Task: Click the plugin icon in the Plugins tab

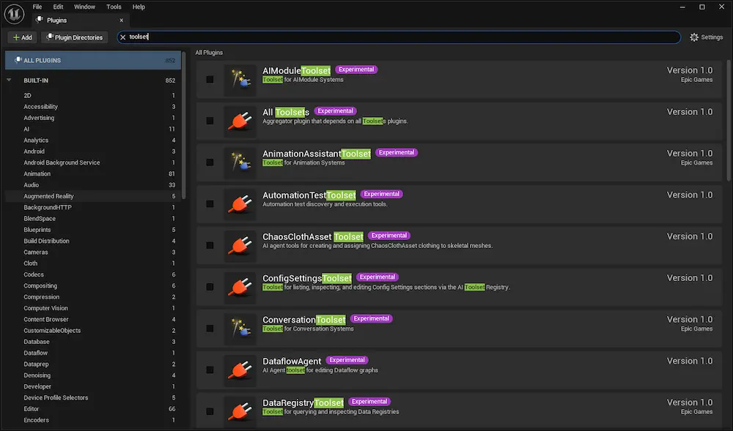Action: (x=40, y=20)
